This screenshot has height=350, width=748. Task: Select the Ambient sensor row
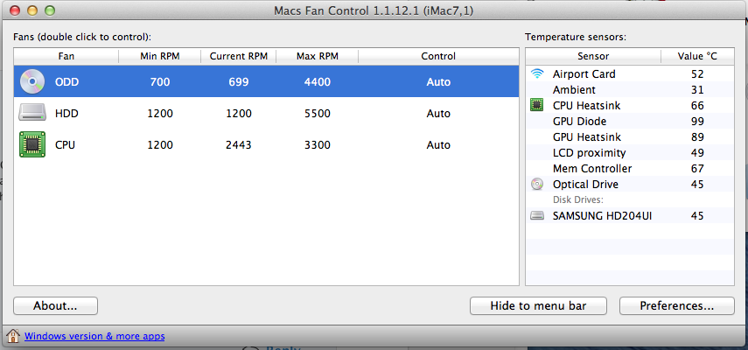[x=630, y=89]
